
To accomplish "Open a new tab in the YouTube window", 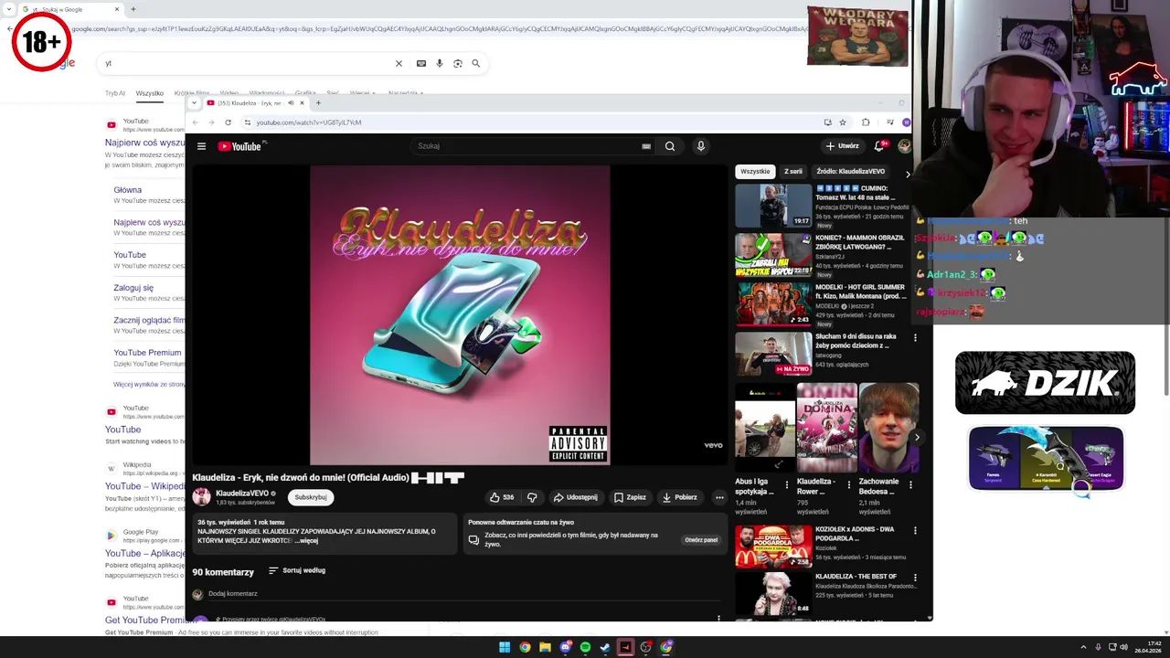I will point(318,103).
